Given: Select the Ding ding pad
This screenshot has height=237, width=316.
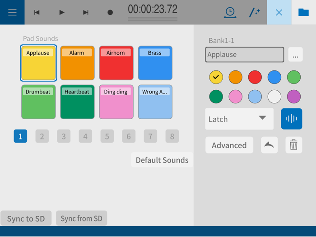Looking at the screenshot, I should coord(116,102).
